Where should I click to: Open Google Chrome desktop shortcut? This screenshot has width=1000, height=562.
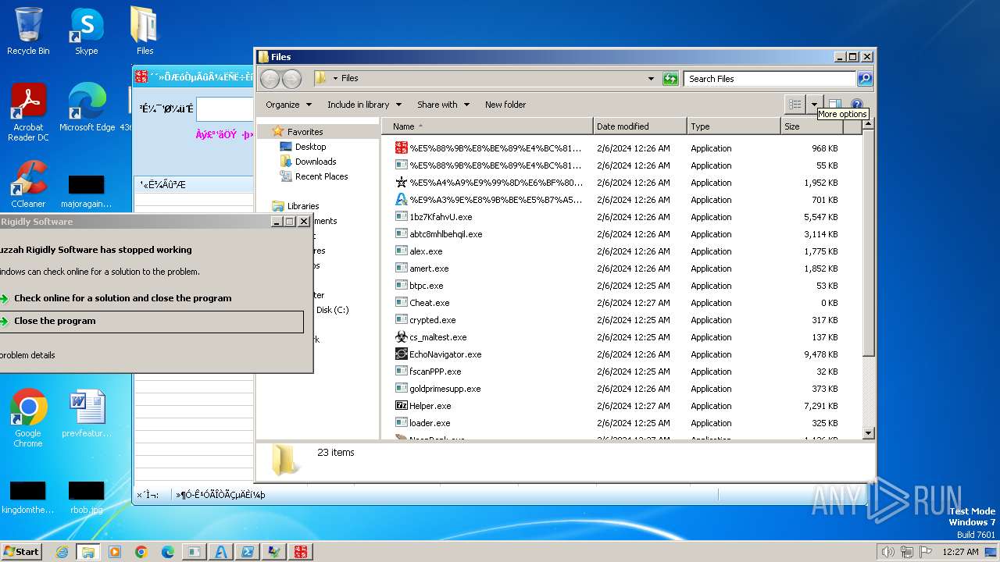tap(28, 418)
